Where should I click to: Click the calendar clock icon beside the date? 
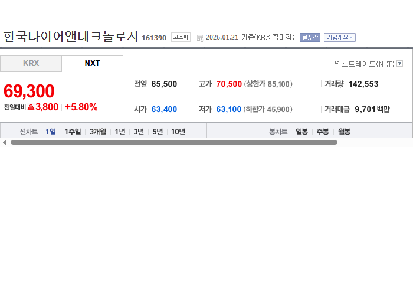point(200,38)
